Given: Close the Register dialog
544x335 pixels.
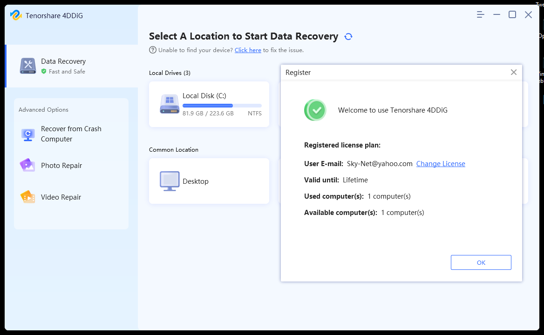Looking at the screenshot, I should (x=514, y=72).
